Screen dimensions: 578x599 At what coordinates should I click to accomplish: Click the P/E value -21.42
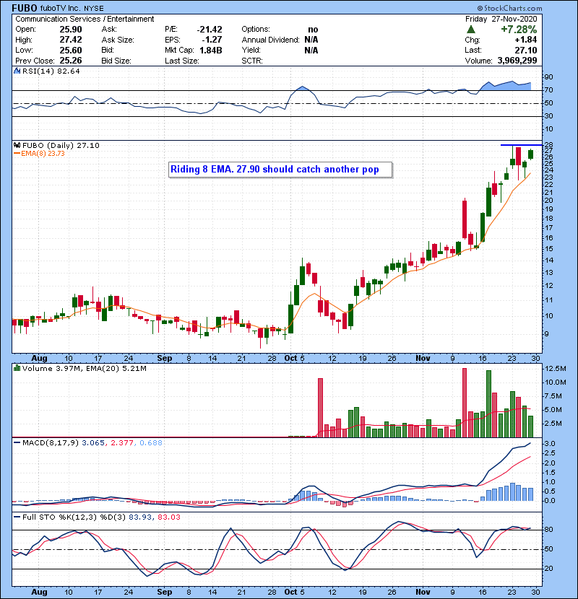point(210,30)
